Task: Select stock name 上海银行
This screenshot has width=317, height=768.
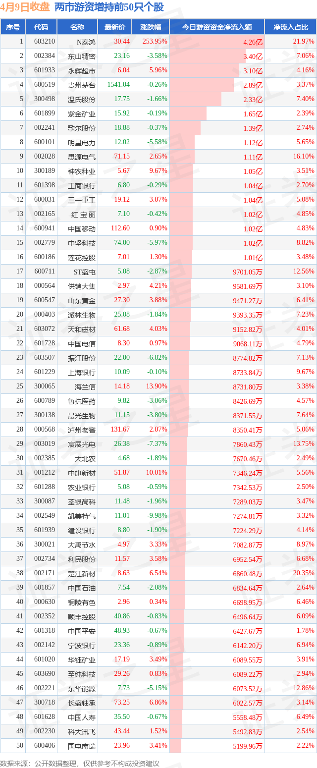Action: pos(82,372)
